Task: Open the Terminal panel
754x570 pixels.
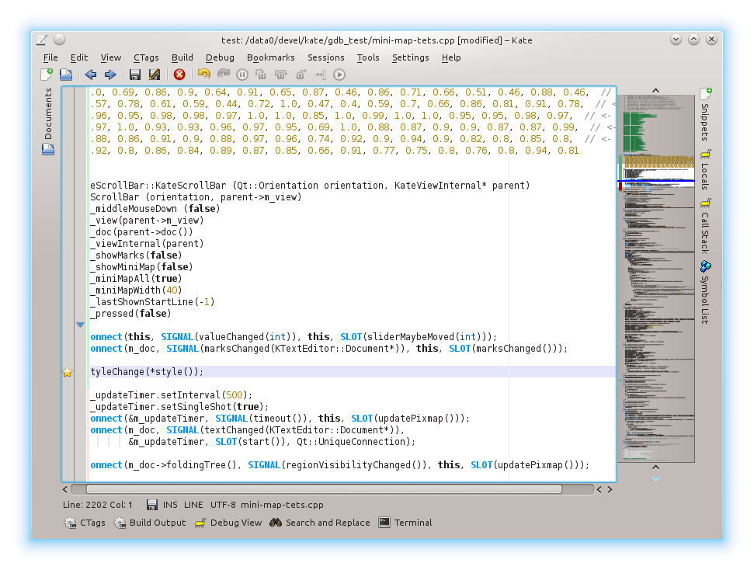Action: (405, 523)
